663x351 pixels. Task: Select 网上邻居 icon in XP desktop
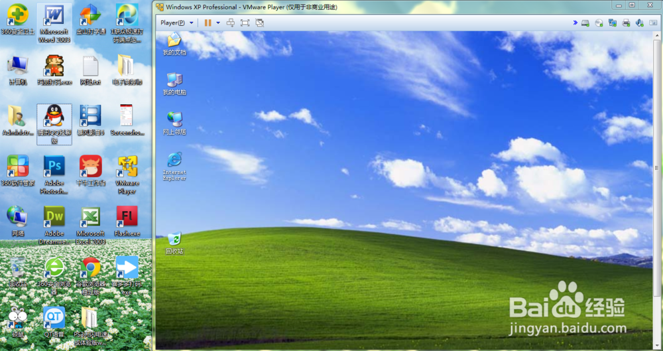(x=174, y=123)
